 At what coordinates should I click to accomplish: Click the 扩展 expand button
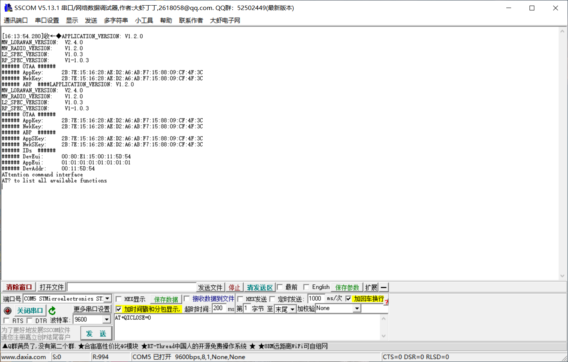click(371, 288)
